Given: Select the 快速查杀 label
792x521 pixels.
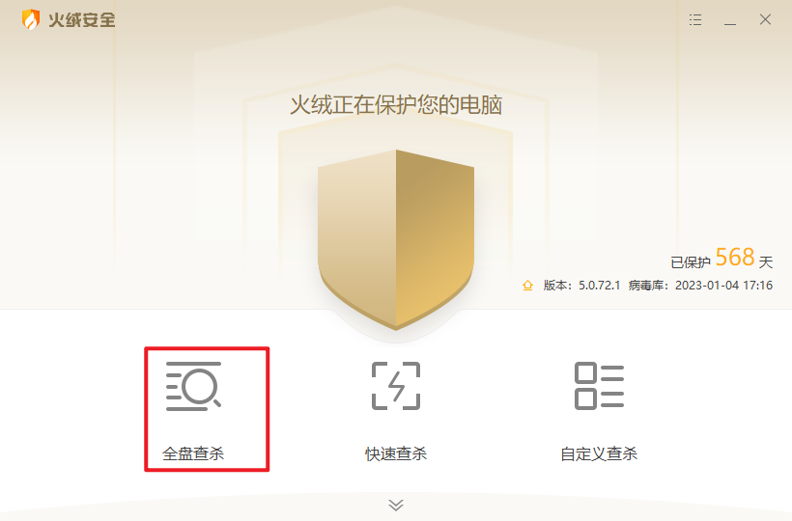Looking at the screenshot, I should [x=396, y=453].
